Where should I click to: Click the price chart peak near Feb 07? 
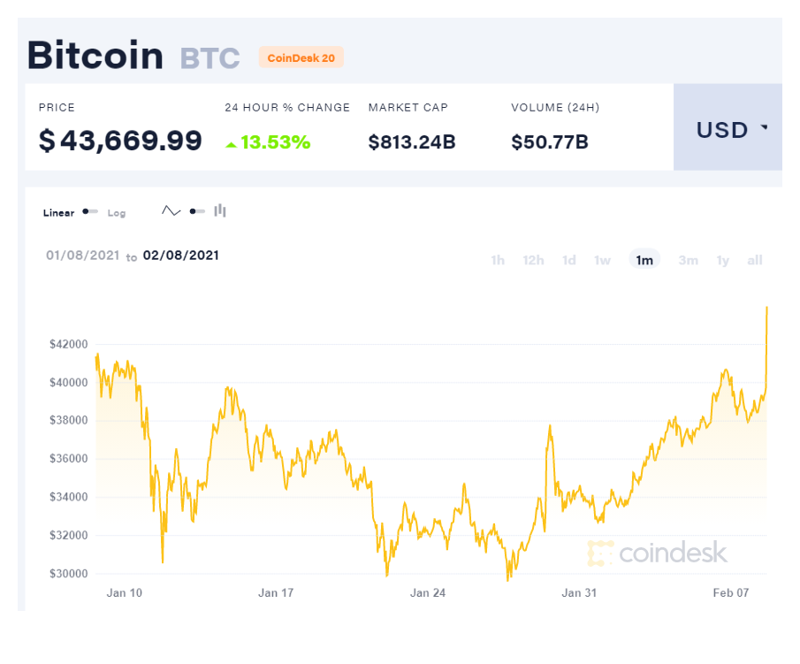[766, 309]
